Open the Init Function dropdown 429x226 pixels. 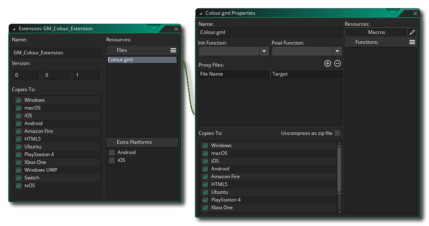(264, 51)
